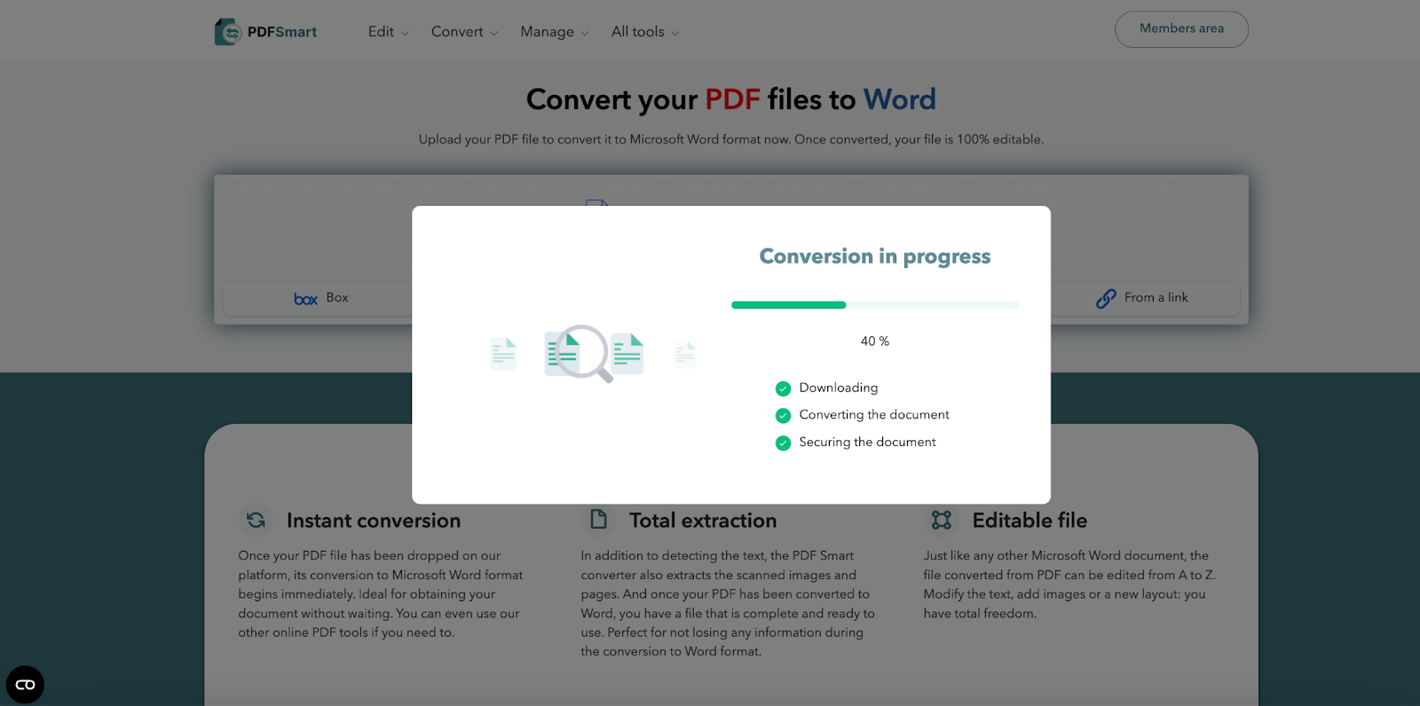Image resolution: width=1420 pixels, height=706 pixels.
Task: Click the check beside Converting the document
Action: 783,415
